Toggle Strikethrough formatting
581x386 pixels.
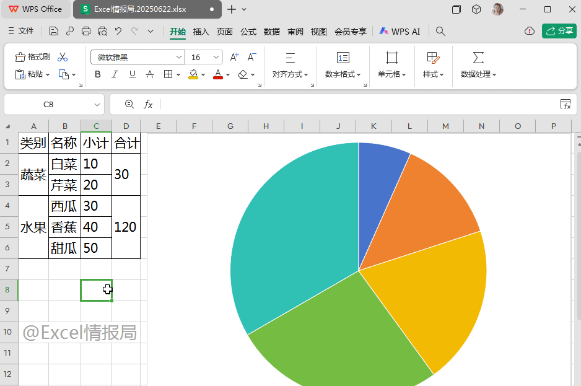point(150,74)
